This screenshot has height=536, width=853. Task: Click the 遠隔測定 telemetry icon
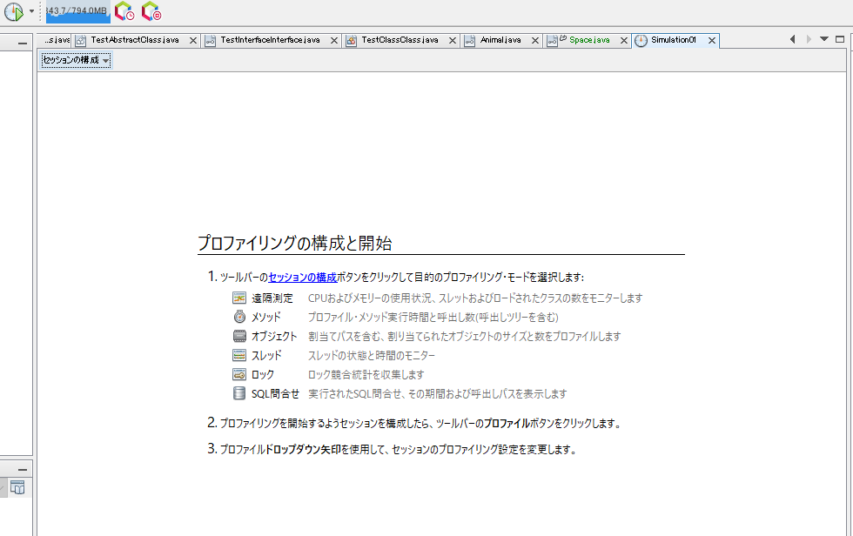point(239,298)
